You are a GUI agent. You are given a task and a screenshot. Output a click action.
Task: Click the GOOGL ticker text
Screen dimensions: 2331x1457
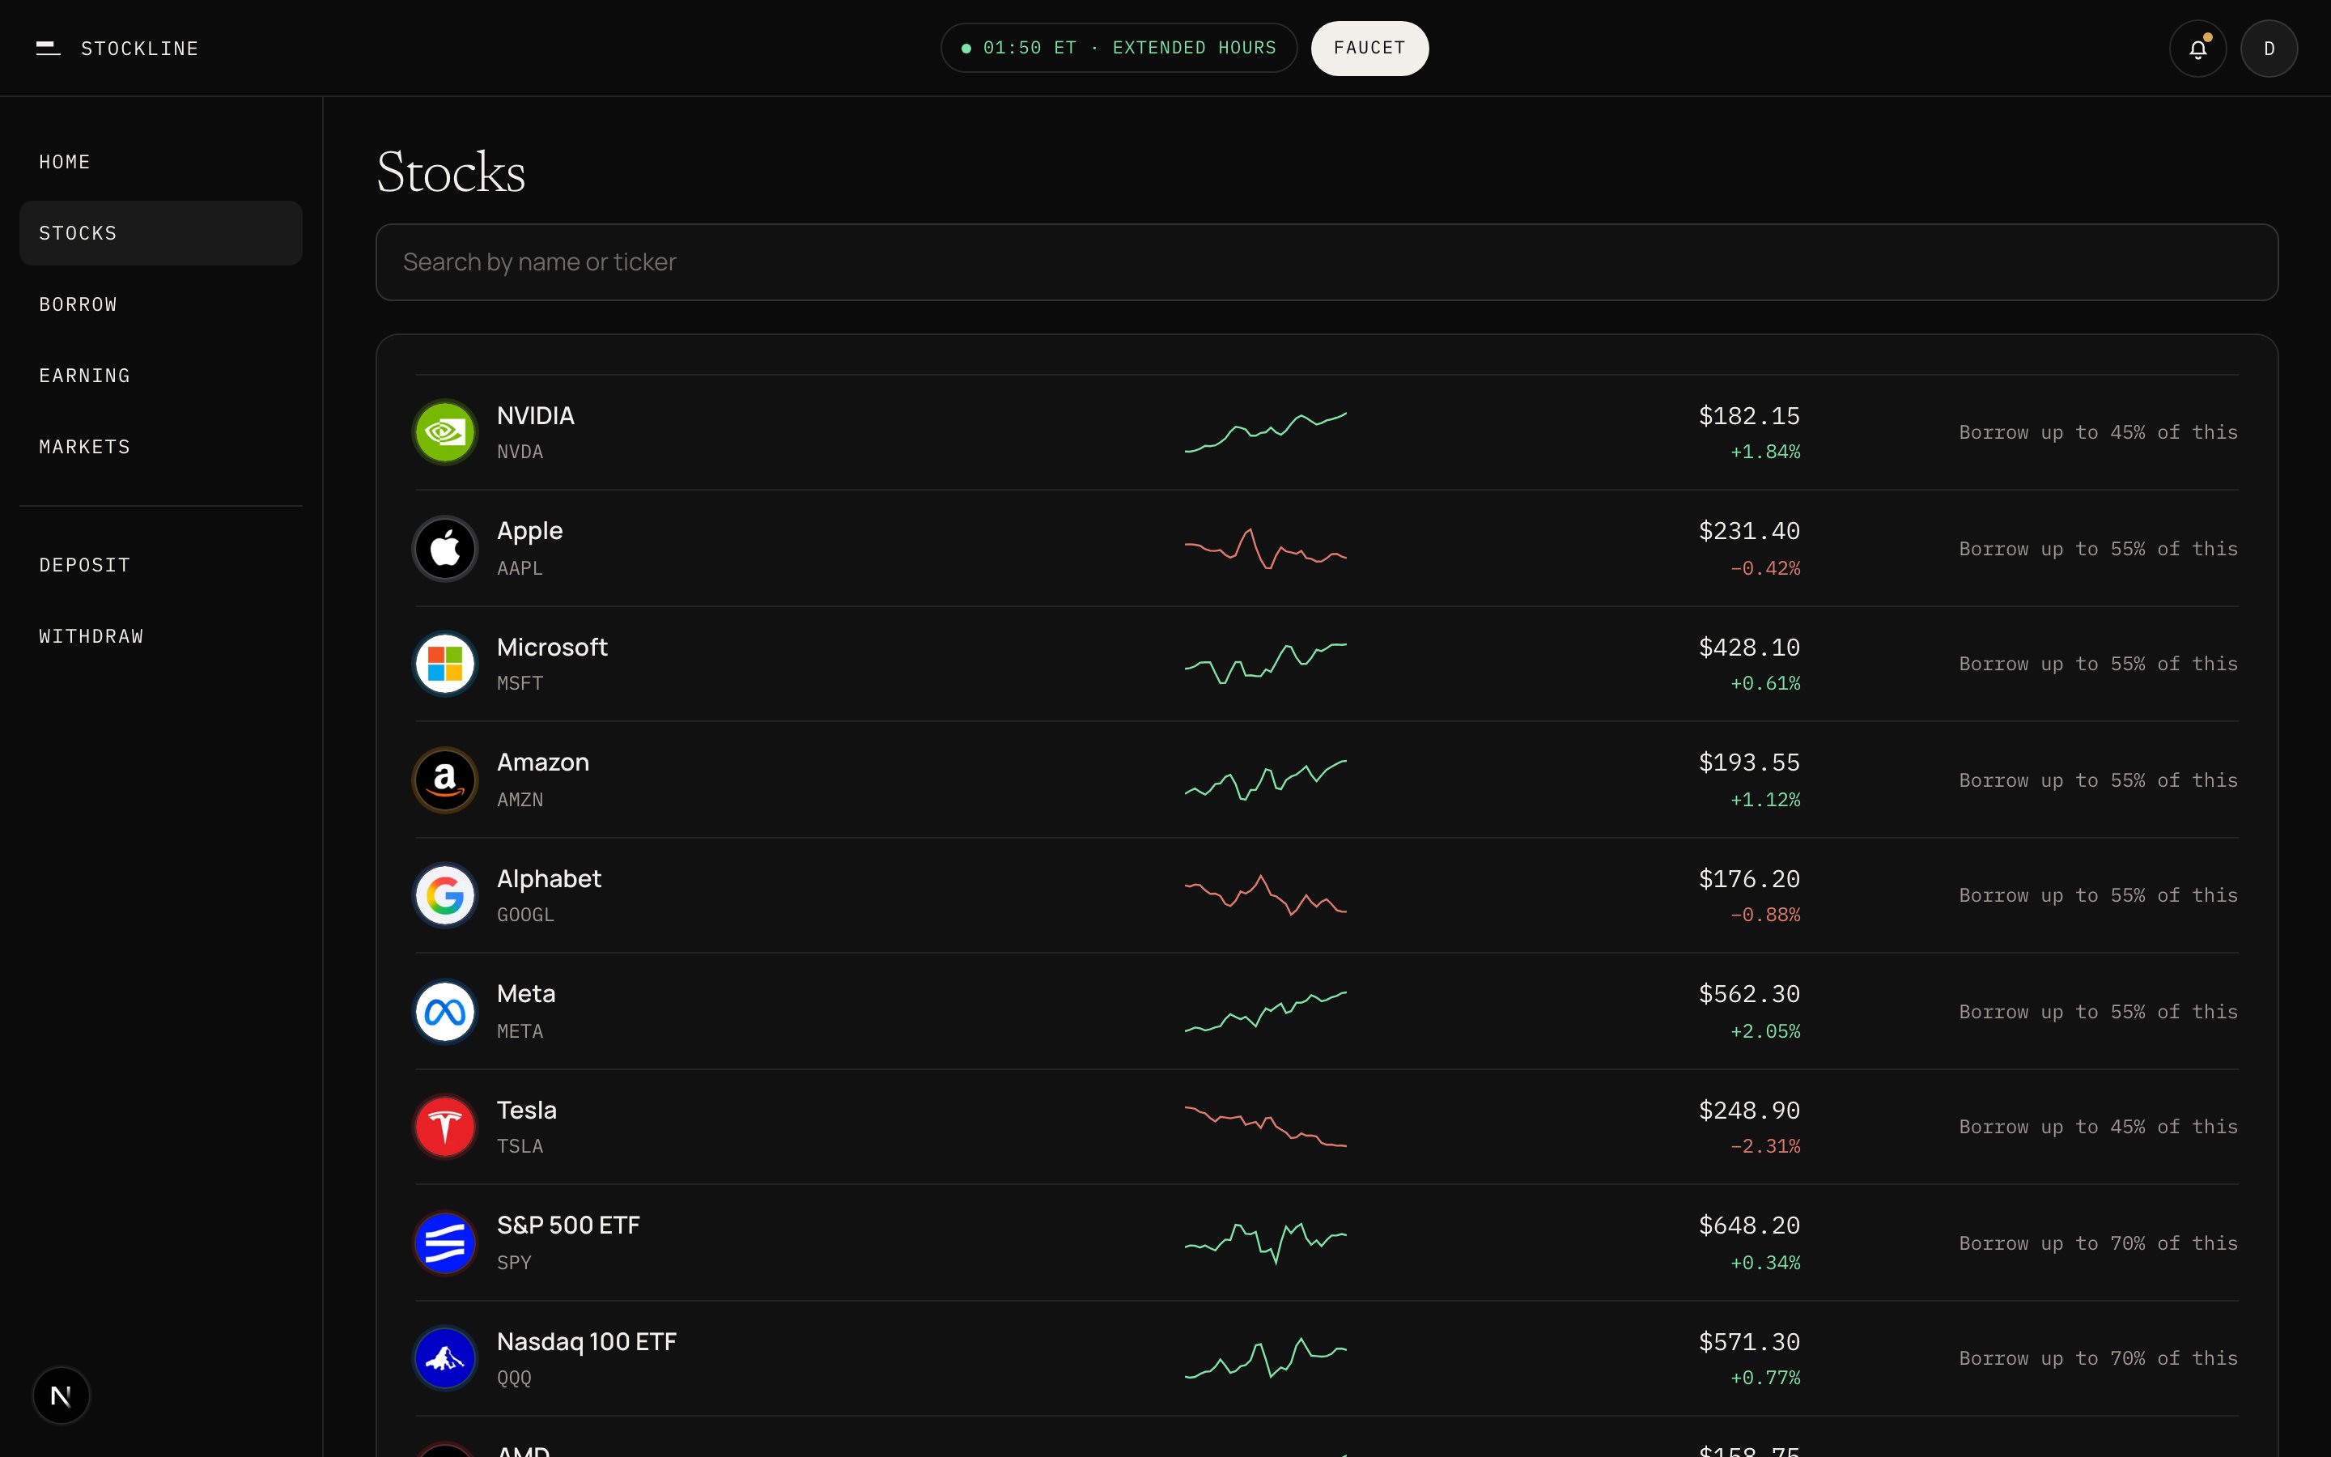click(x=526, y=915)
